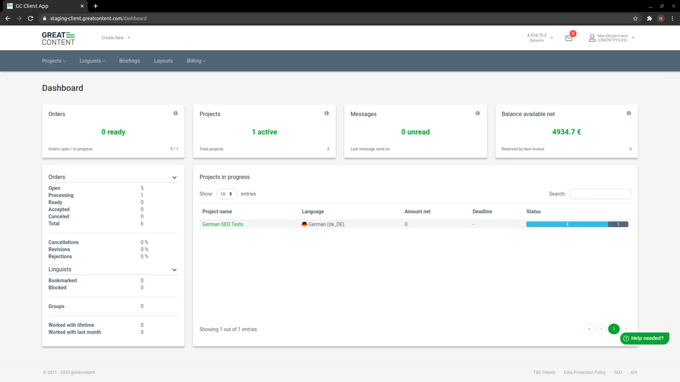Collapse the Linguists statistics section
Viewport: 680px width, 382px height.
tap(175, 270)
